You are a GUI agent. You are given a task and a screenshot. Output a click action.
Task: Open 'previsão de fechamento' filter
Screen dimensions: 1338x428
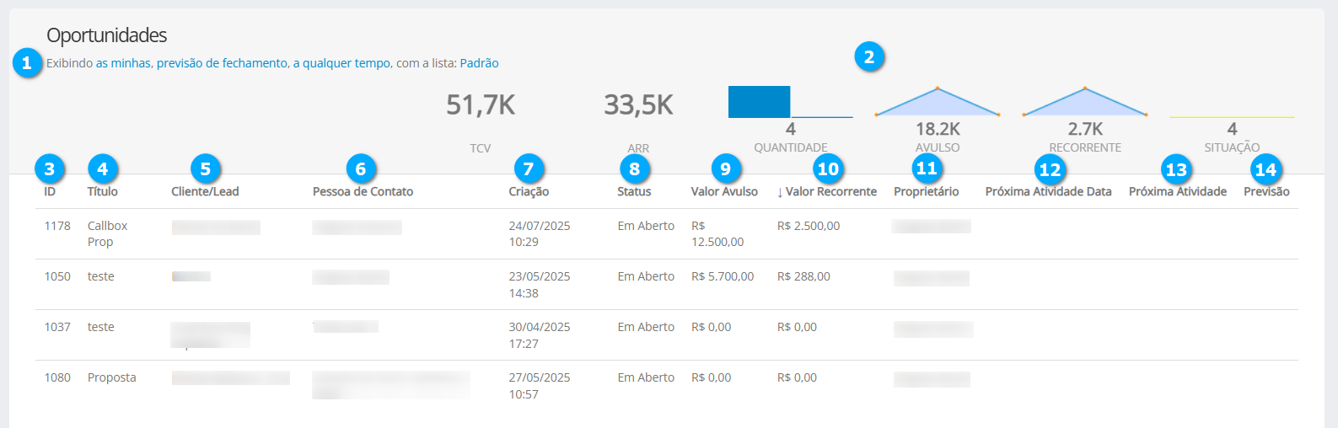(x=222, y=63)
